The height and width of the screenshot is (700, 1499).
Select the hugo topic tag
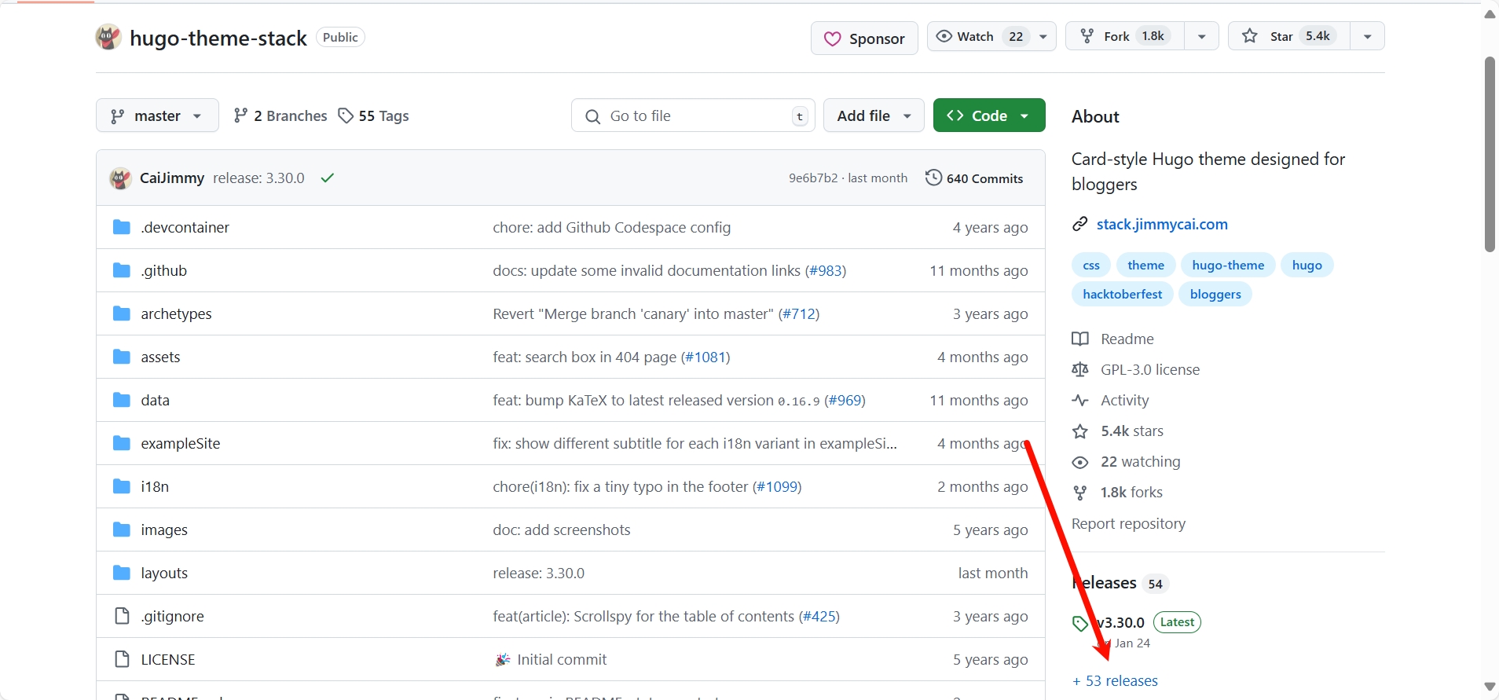tap(1307, 266)
